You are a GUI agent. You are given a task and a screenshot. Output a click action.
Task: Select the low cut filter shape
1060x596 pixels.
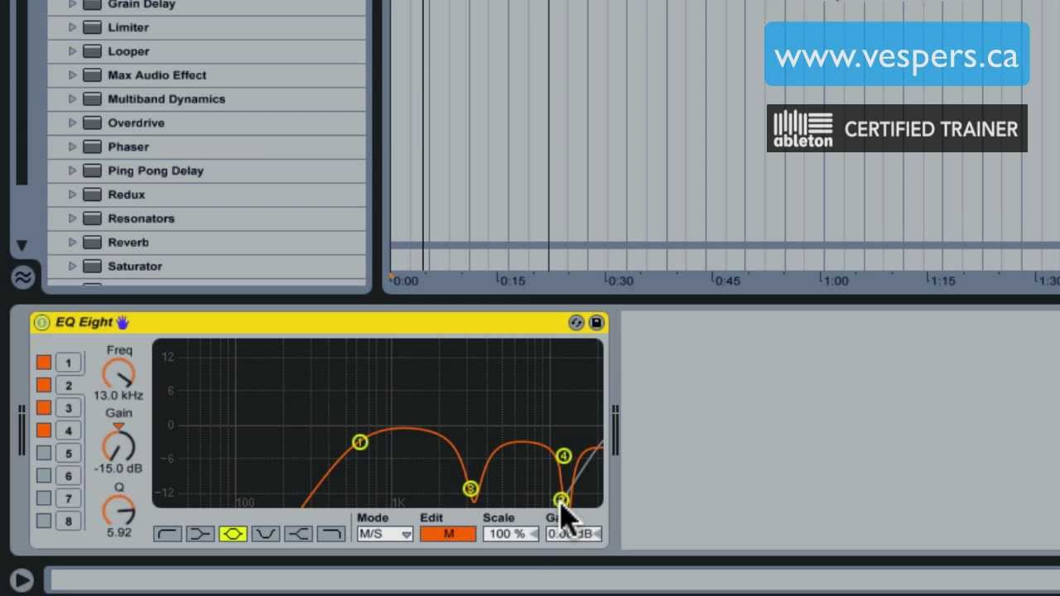[x=168, y=534]
